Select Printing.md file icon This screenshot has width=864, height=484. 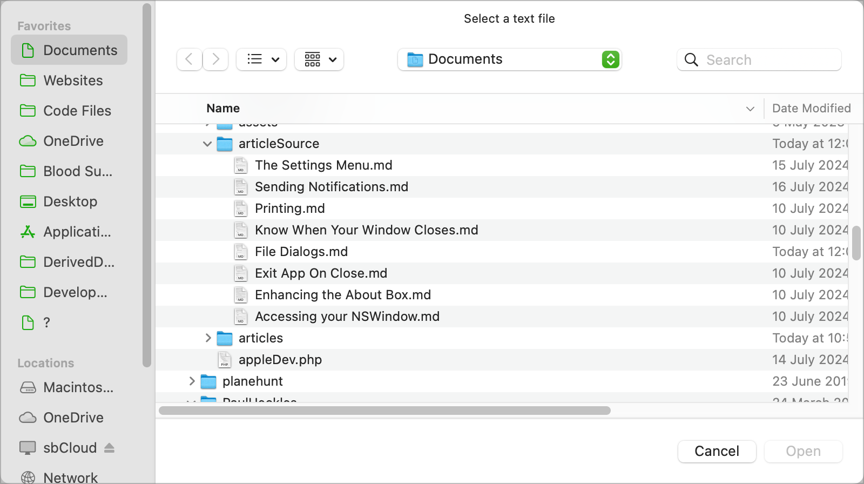[241, 209]
